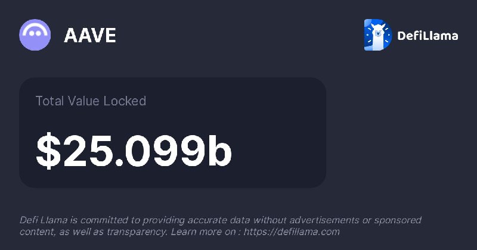Click the 'b' billions suffix in value
This screenshot has width=477, height=250.
click(x=220, y=150)
